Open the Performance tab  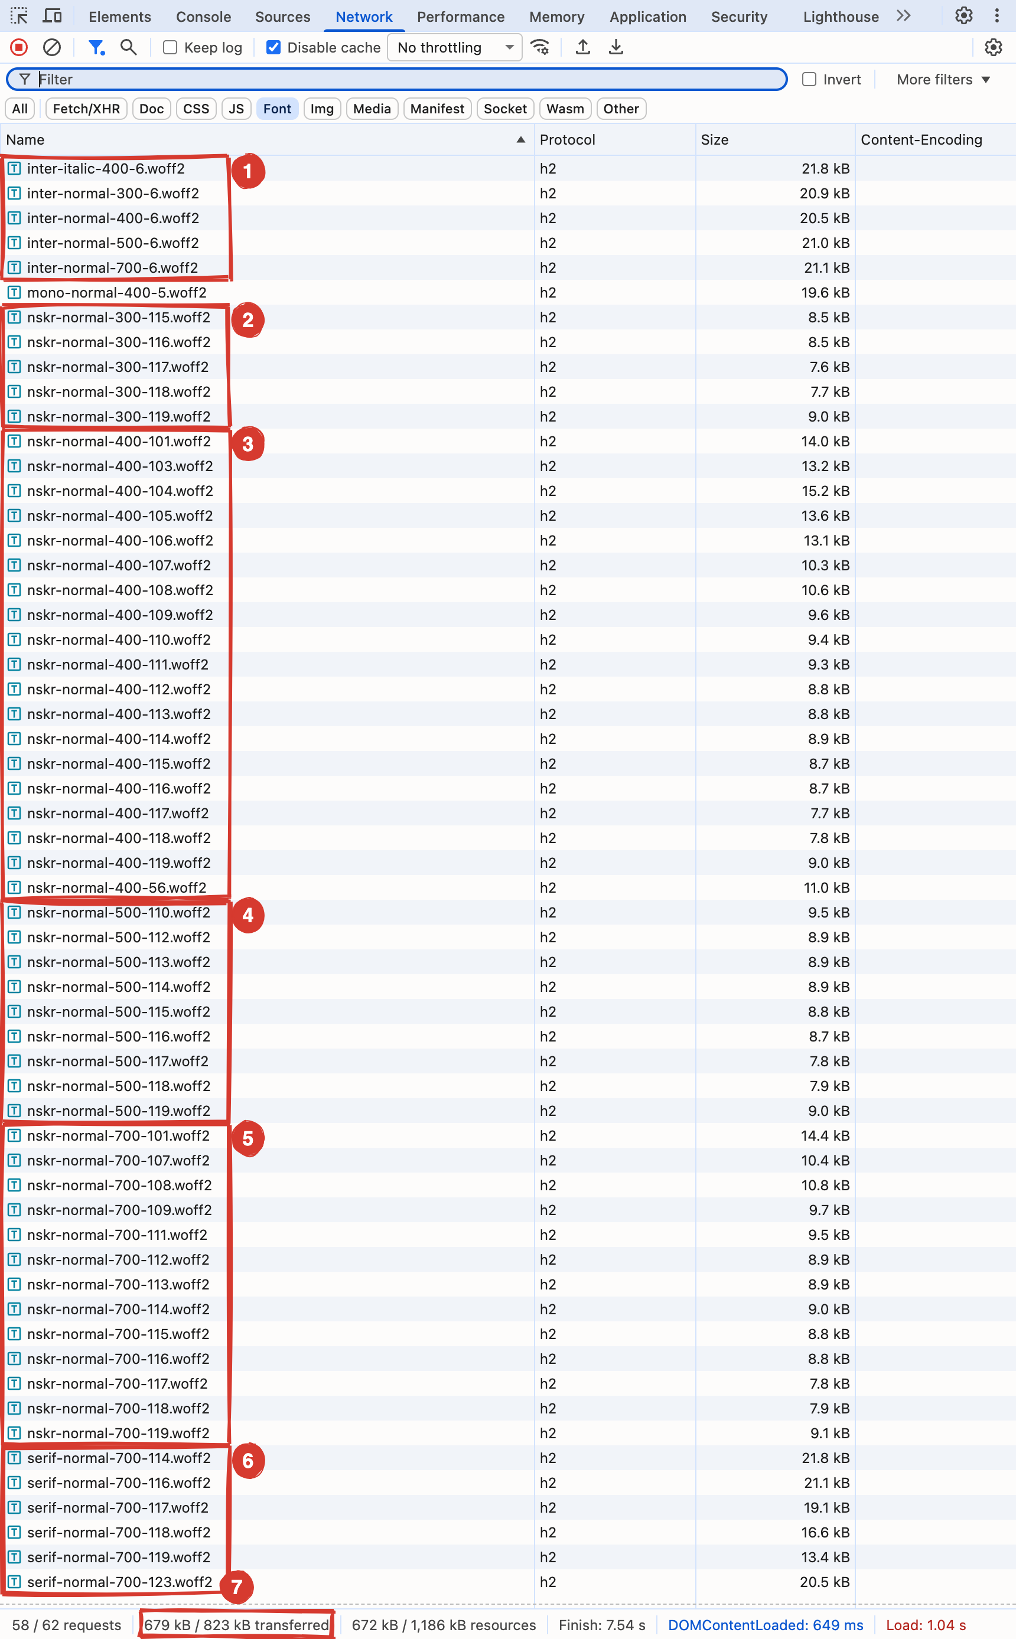coord(460,16)
